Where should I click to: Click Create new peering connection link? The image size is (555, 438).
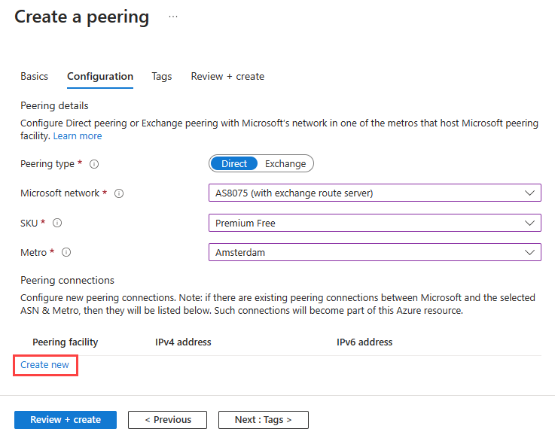click(45, 365)
